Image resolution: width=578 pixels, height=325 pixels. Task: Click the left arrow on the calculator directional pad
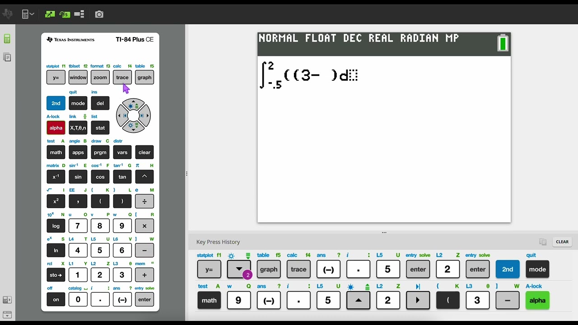point(122,116)
